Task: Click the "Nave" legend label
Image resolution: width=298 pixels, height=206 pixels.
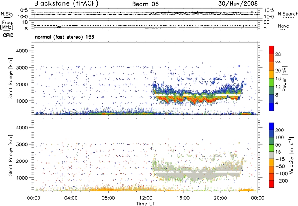Action: 283,26
